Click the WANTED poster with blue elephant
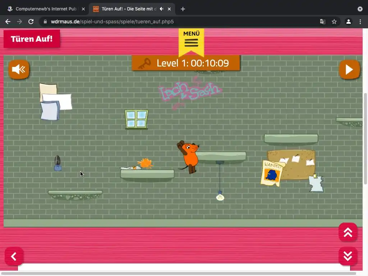 tap(272, 174)
